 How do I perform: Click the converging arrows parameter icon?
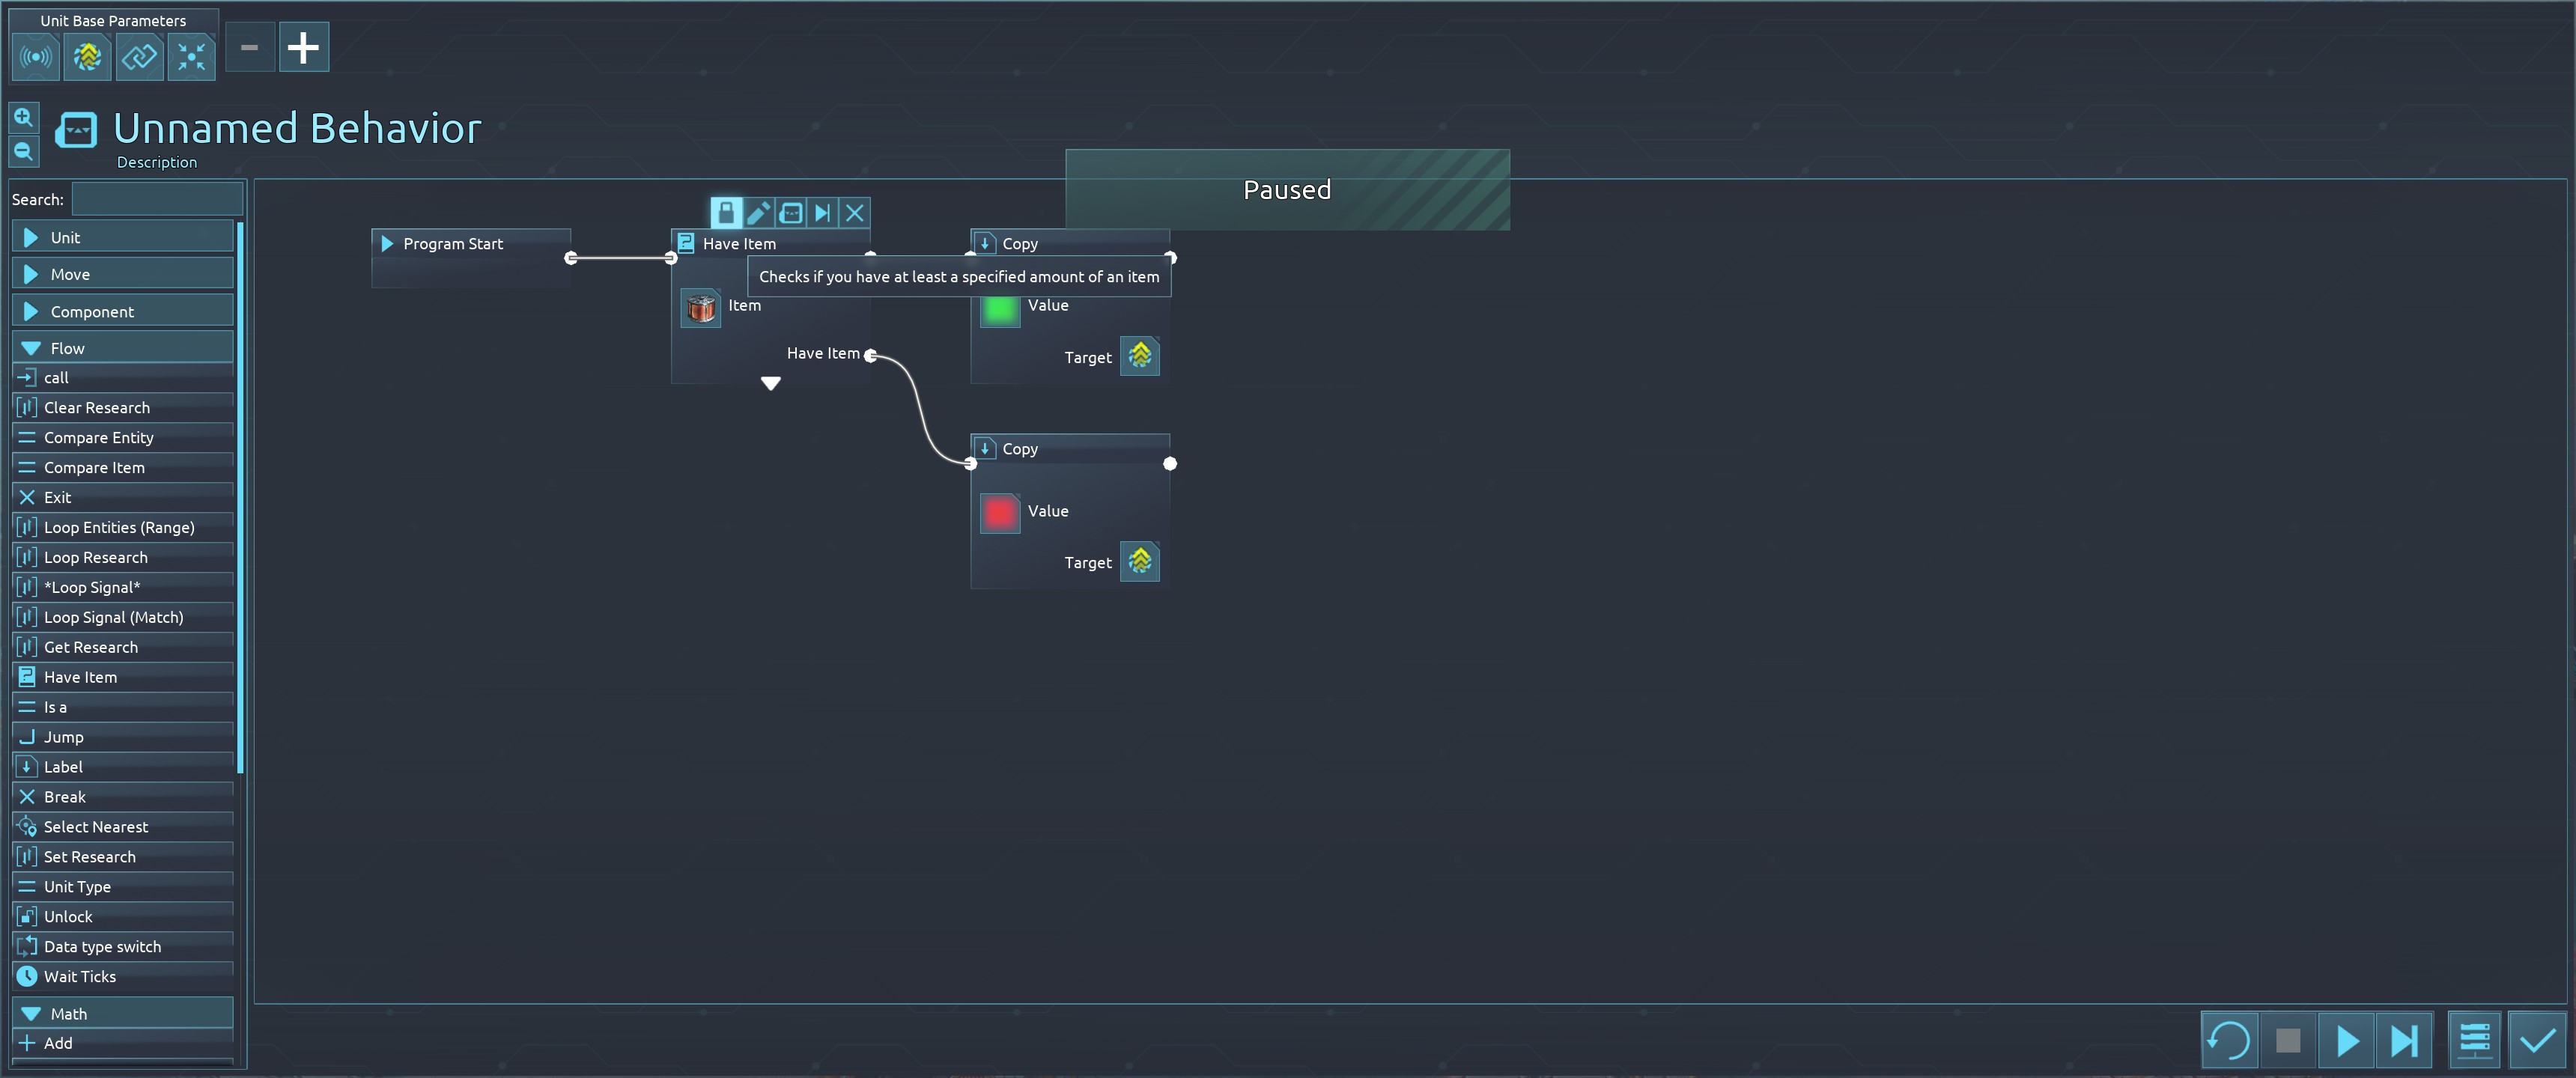point(191,57)
